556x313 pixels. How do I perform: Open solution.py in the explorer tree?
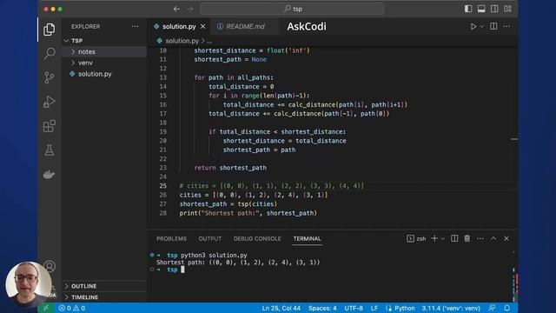point(95,74)
